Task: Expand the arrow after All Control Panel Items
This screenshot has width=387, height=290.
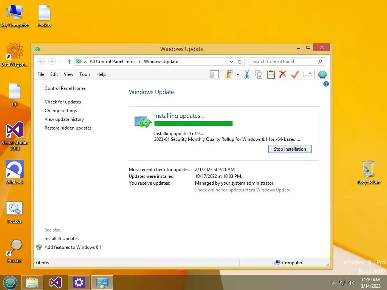Action: click(140, 62)
